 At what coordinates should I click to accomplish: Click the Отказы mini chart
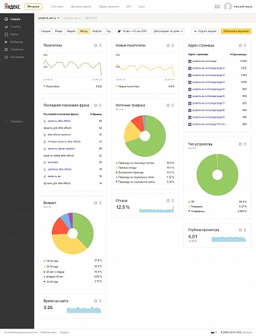(x=156, y=209)
